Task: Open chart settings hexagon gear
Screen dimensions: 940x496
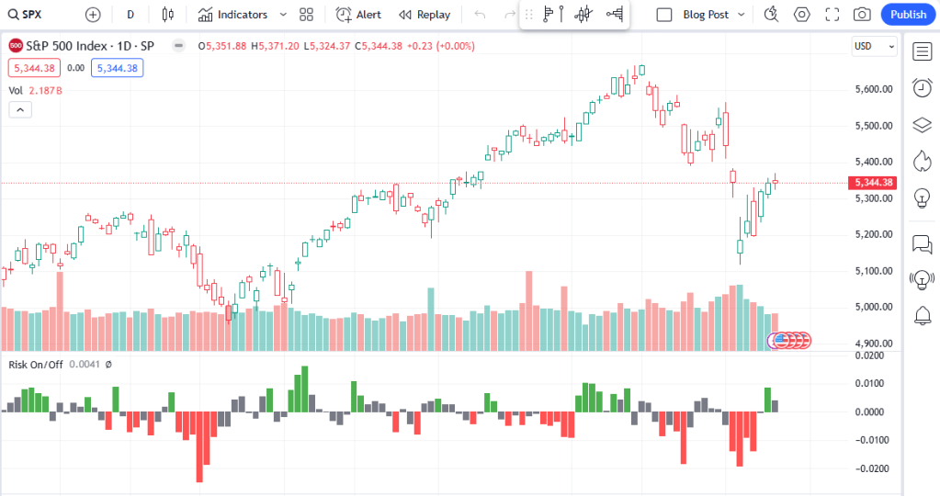Action: 802,15
